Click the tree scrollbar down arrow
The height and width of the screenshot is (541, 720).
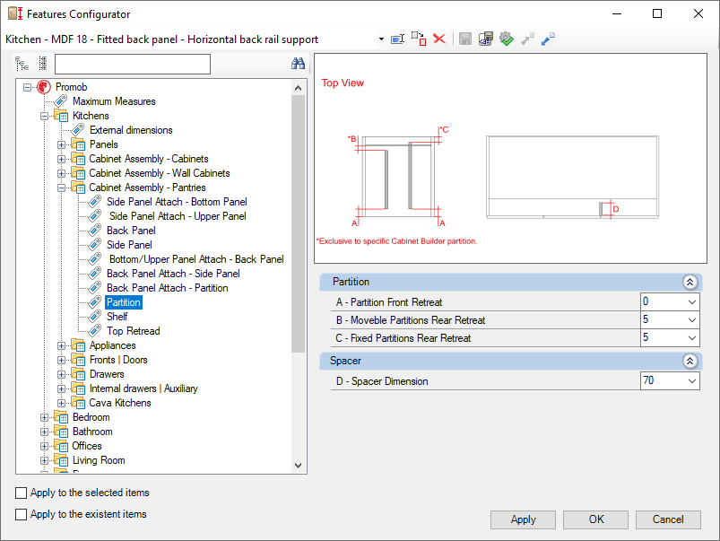[x=298, y=465]
